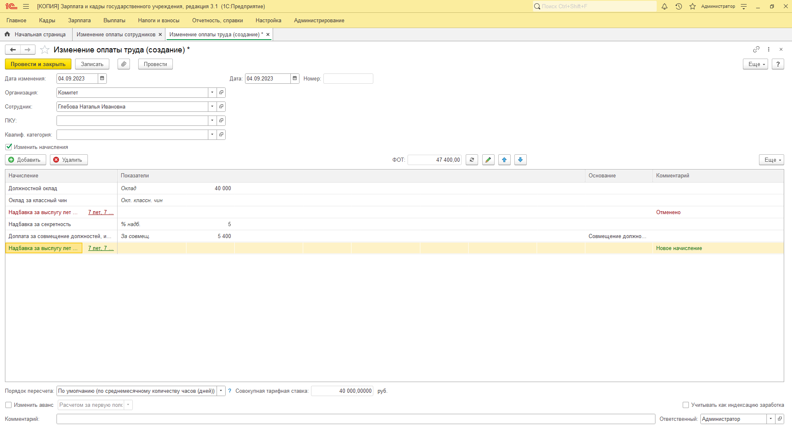Open Квалиф. категория record with open button

[221, 135]
